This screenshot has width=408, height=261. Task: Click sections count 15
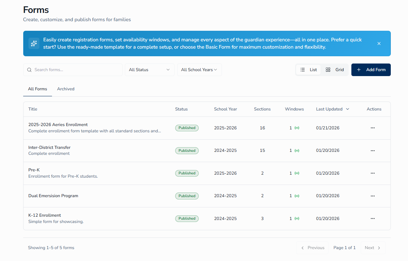coord(262,151)
